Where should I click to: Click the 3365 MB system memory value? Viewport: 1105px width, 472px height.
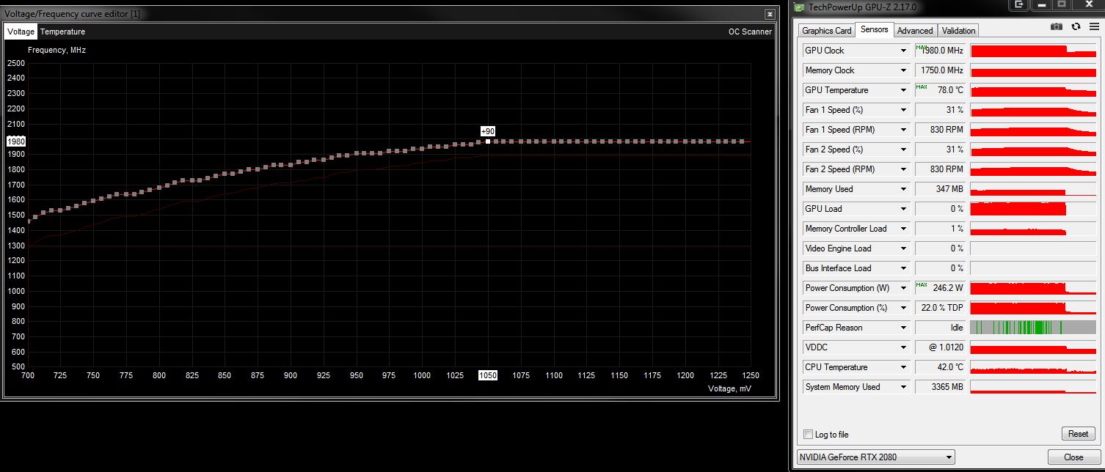pos(940,387)
